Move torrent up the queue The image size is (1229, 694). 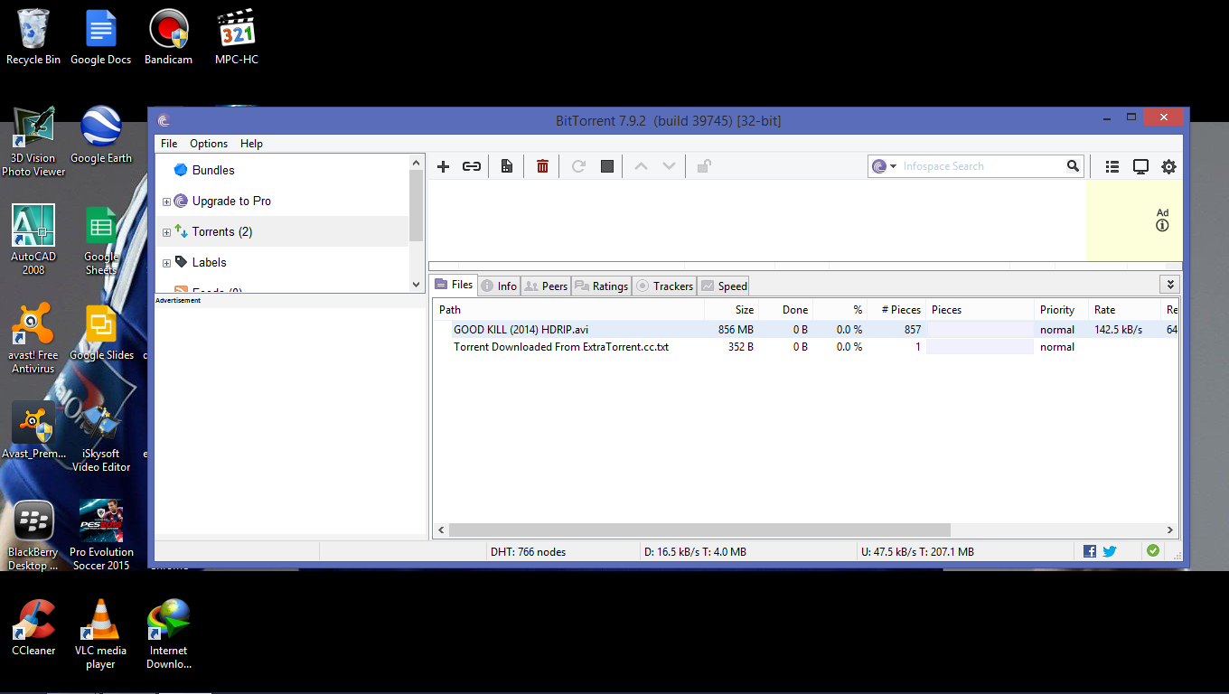[641, 166]
